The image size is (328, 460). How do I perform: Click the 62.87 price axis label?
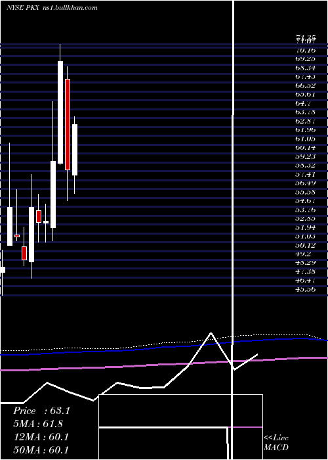pyautogui.click(x=306, y=121)
